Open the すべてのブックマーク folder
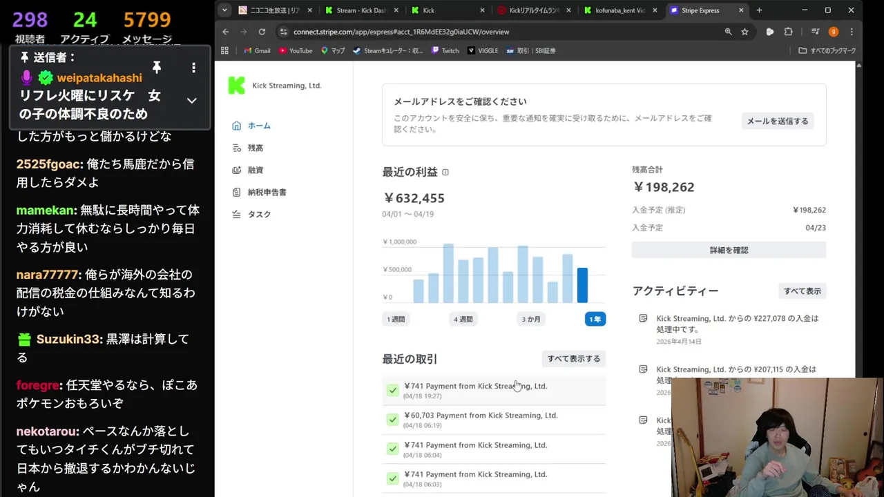Screen dimensions: 884x497 (x=827, y=50)
